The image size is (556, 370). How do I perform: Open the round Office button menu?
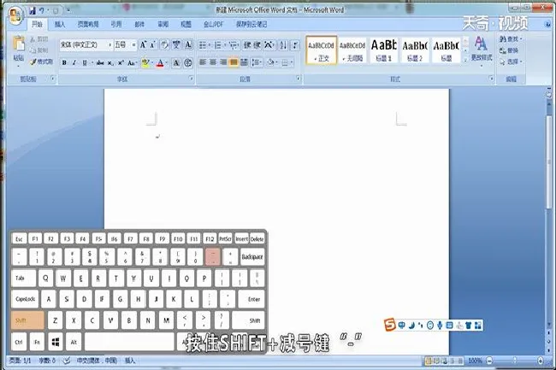point(15,15)
